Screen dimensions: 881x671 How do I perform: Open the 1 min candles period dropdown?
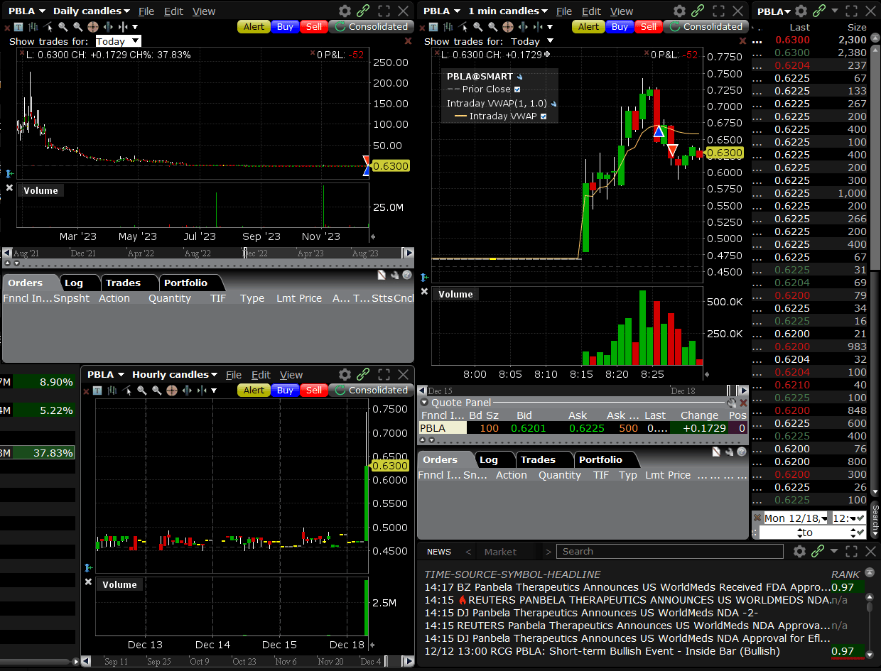pyautogui.click(x=508, y=11)
